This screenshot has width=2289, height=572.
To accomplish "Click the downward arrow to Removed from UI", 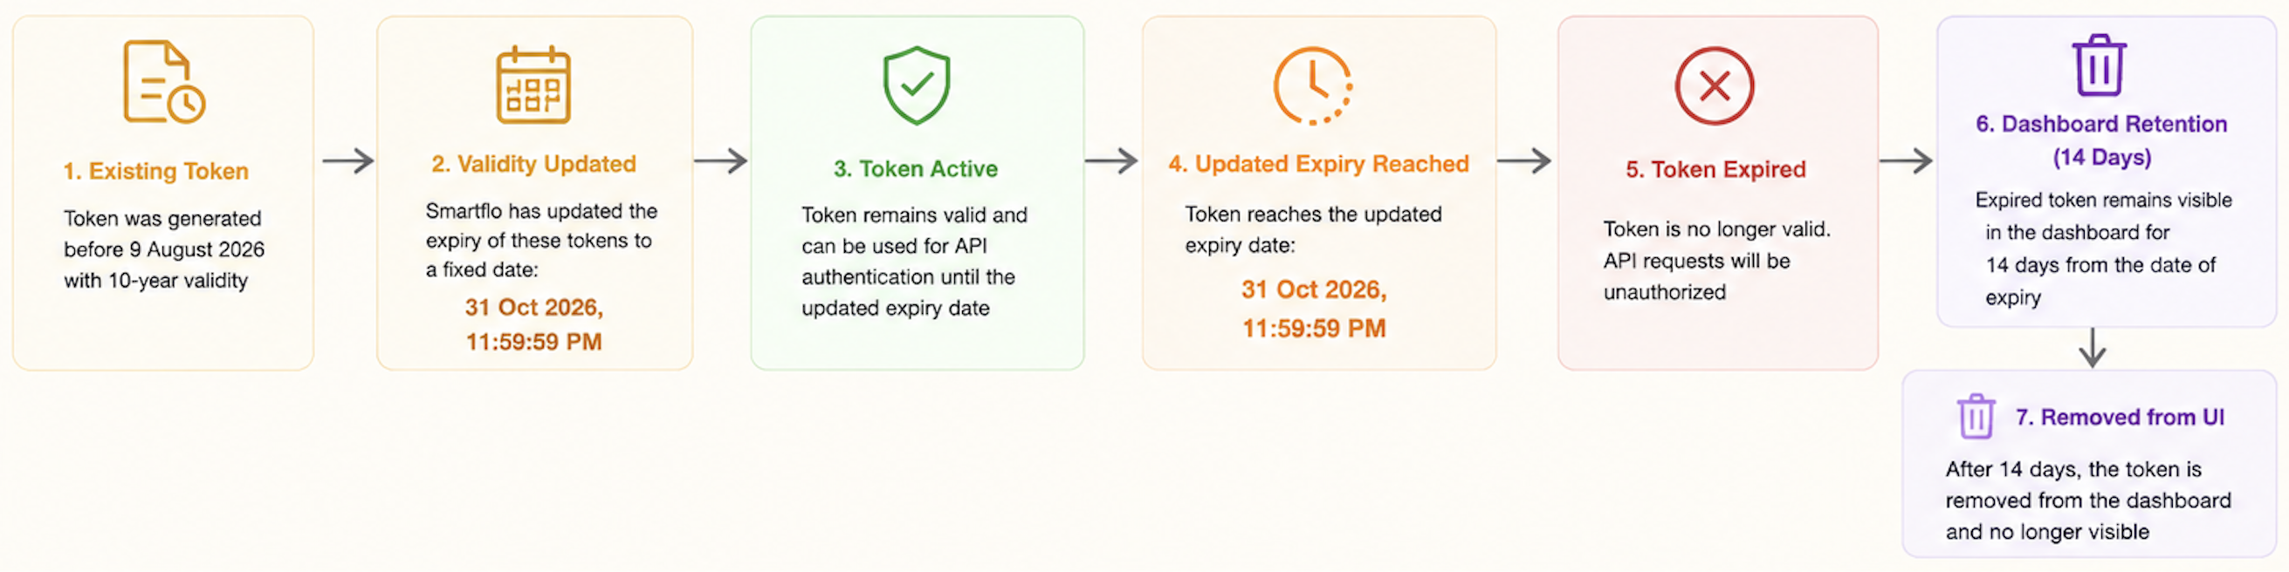I will 2093,347.
